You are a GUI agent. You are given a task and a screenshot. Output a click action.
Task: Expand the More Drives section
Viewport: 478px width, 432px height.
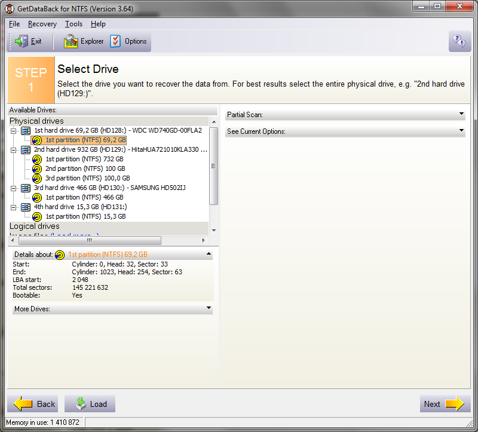pyautogui.click(x=209, y=308)
